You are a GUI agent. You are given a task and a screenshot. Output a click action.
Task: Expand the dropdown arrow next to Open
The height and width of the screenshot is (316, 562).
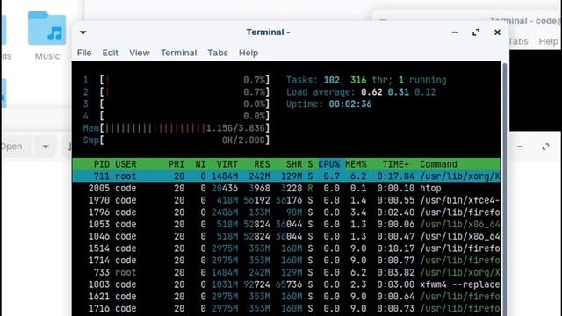tap(46, 147)
